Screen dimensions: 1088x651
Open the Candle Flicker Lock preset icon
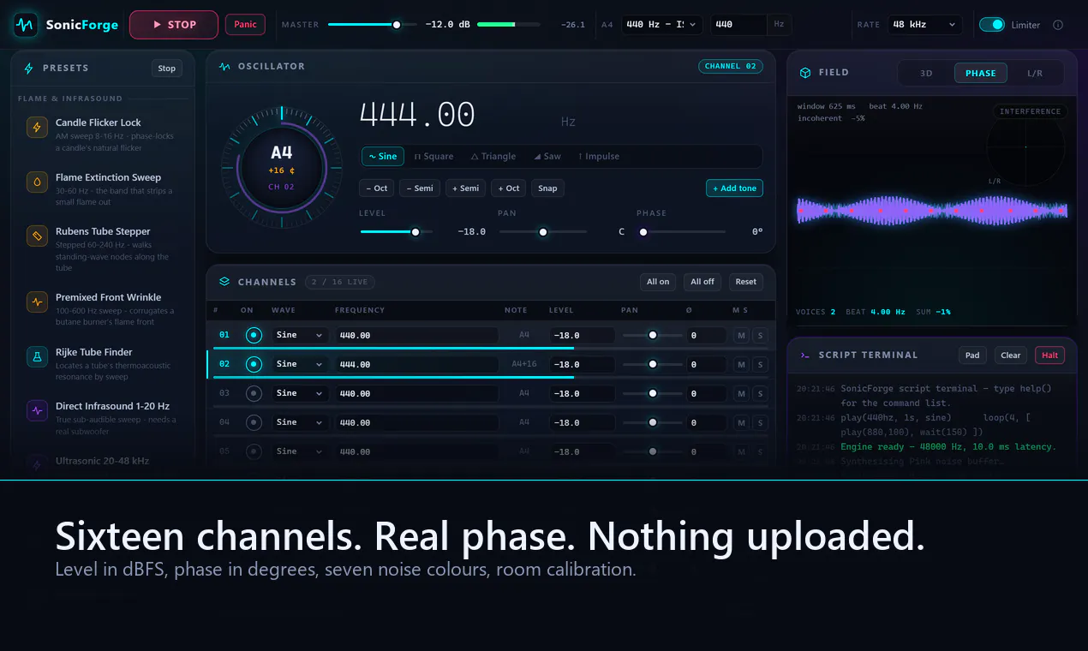37,128
